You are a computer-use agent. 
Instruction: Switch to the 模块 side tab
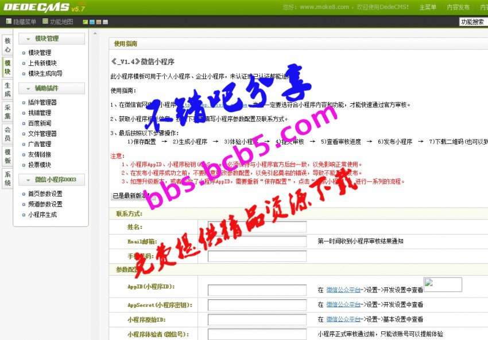pyautogui.click(x=7, y=67)
